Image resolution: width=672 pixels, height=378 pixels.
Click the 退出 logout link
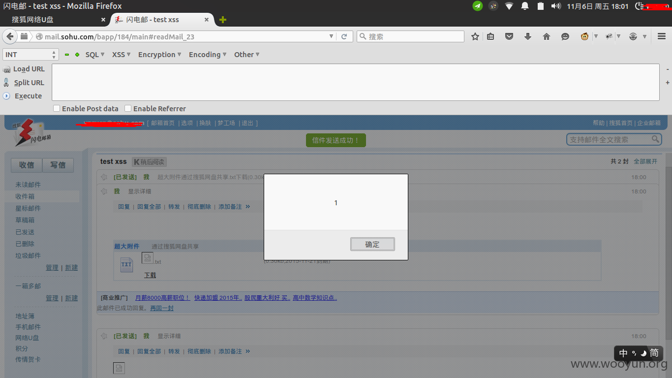pyautogui.click(x=247, y=123)
